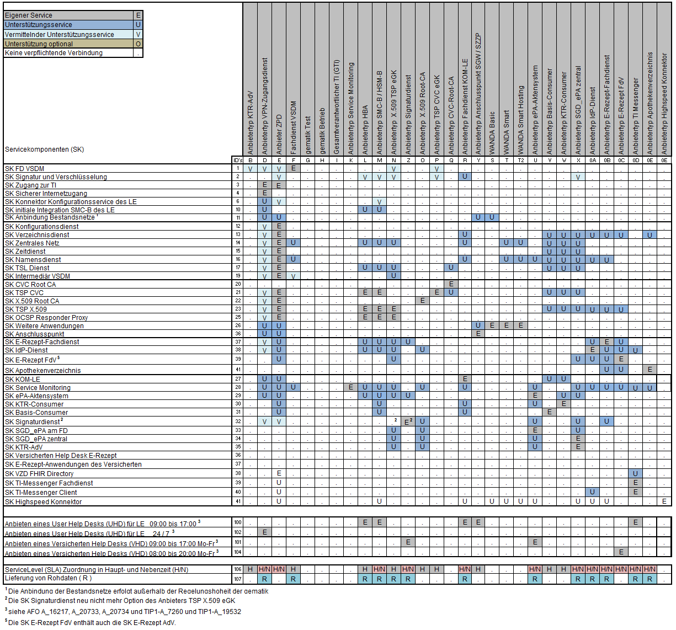Click the "Lieferung von Rohdaten ( R )" row label
The height and width of the screenshot is (630, 676).
click(x=48, y=578)
